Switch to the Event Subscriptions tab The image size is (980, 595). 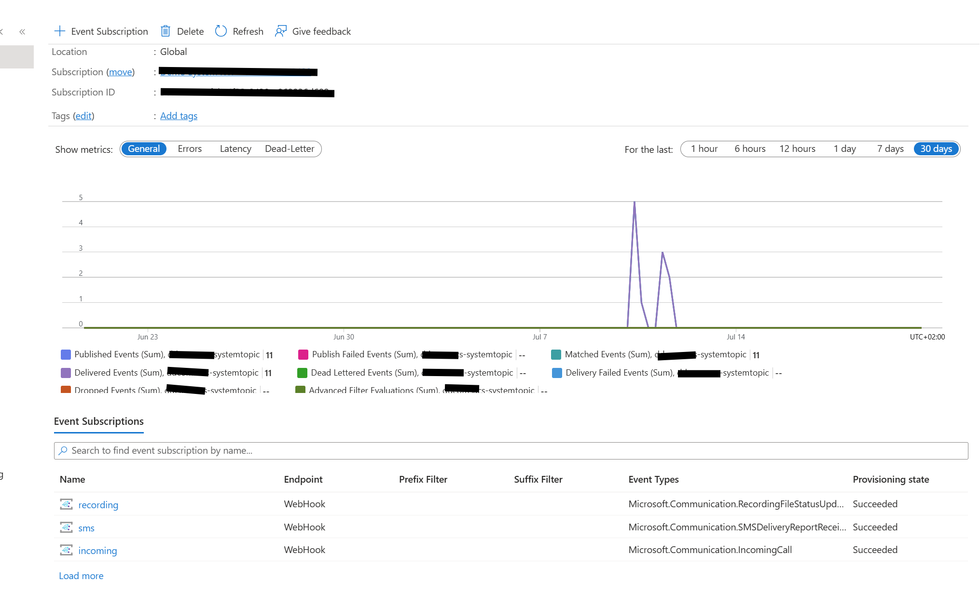coord(99,421)
